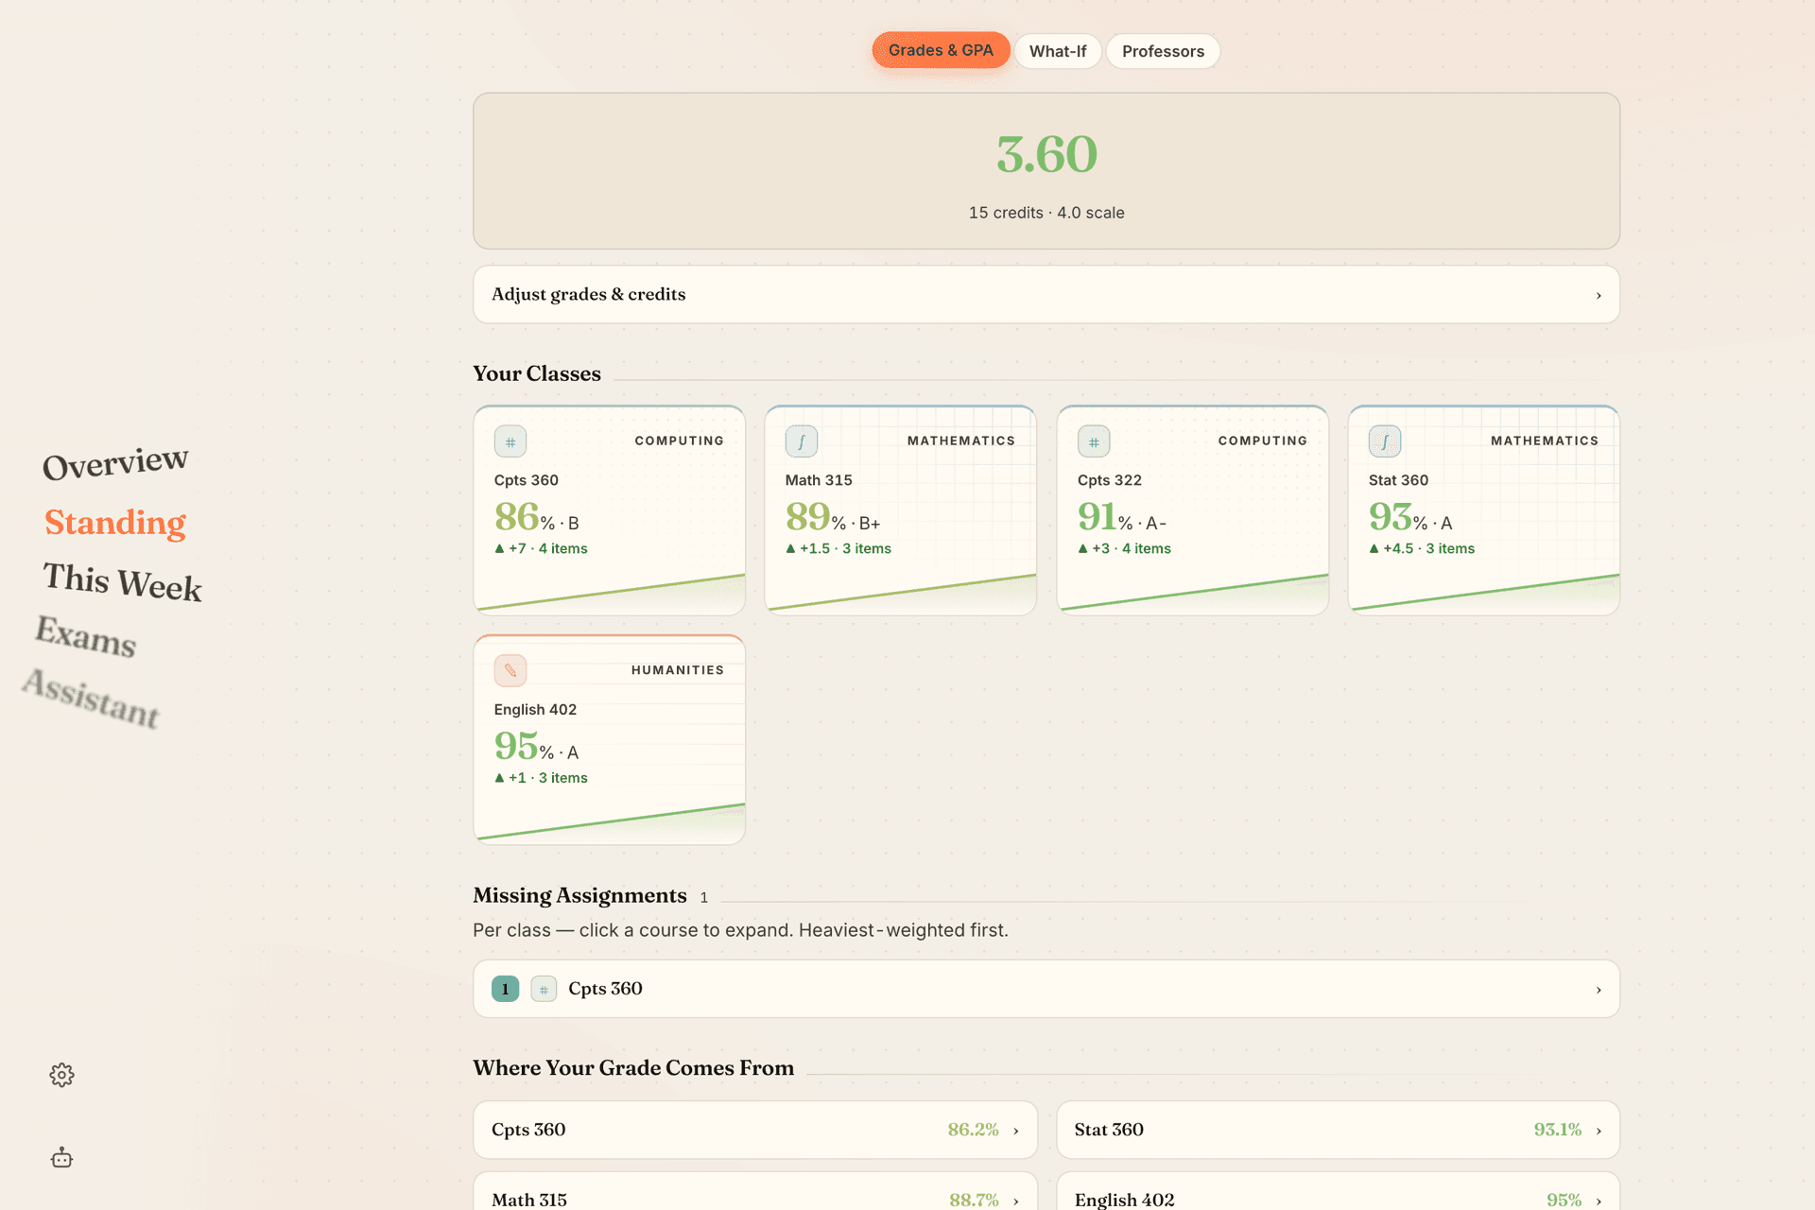
Task: Open the Professors tab
Action: (x=1163, y=51)
